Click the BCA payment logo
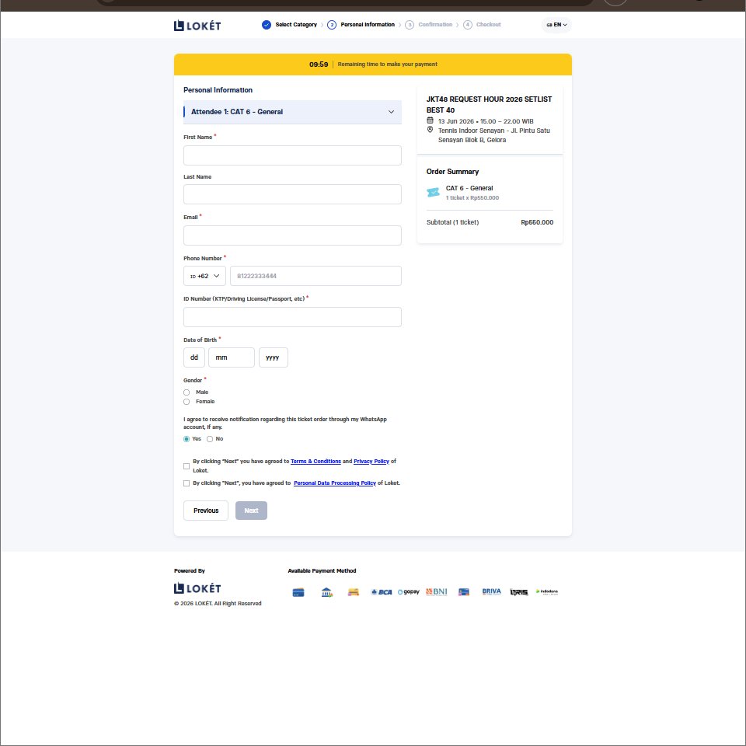 coord(382,592)
